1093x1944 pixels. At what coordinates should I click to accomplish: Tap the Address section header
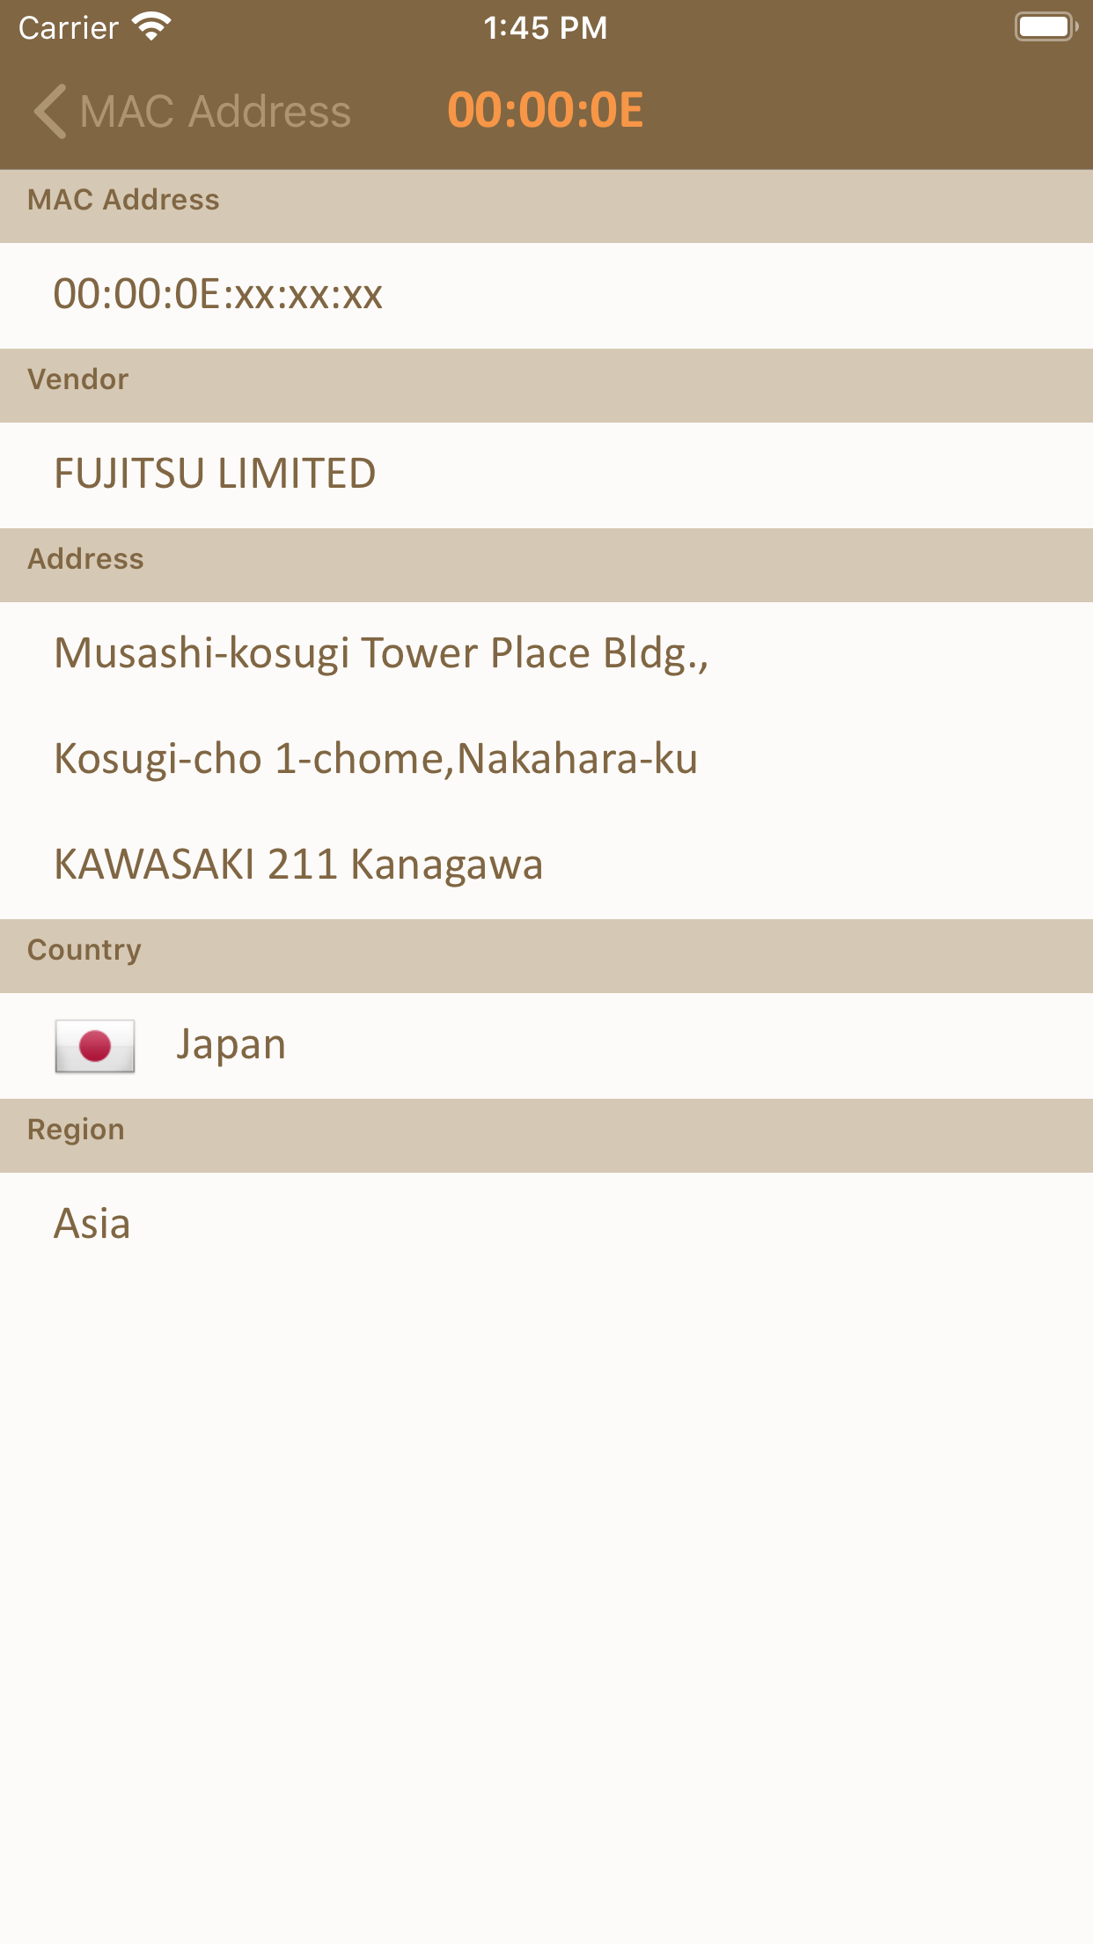click(85, 560)
